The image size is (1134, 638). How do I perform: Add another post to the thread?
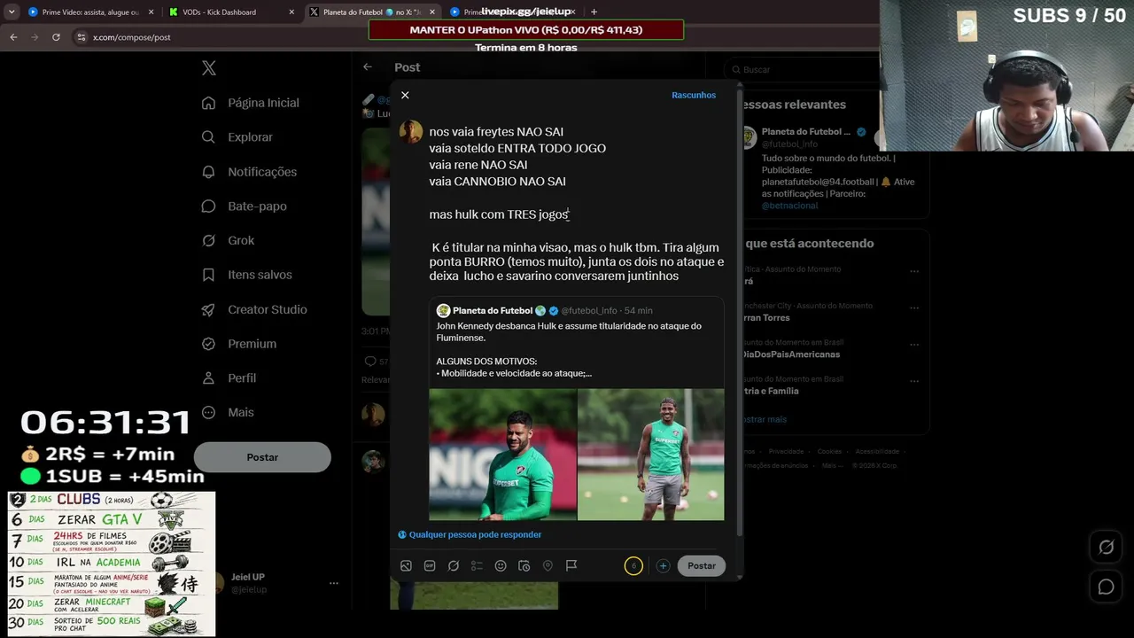(663, 565)
